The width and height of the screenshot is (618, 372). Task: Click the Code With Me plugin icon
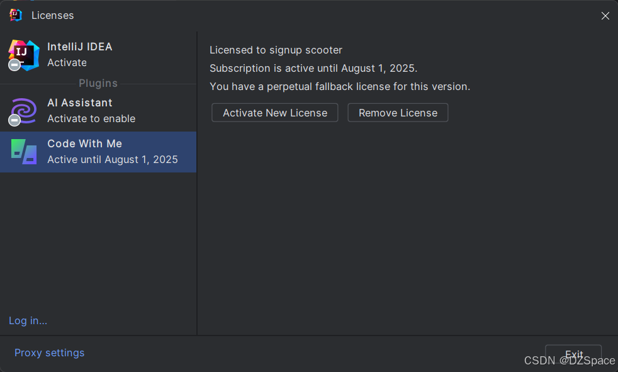coord(24,152)
